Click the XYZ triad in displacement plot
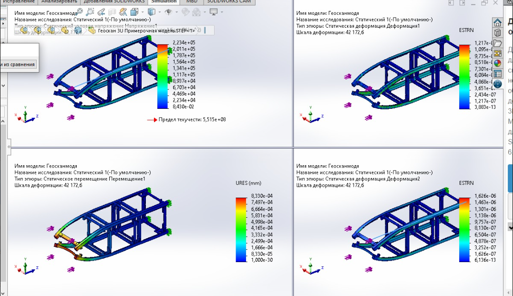This screenshot has width=513, height=296. (26, 265)
